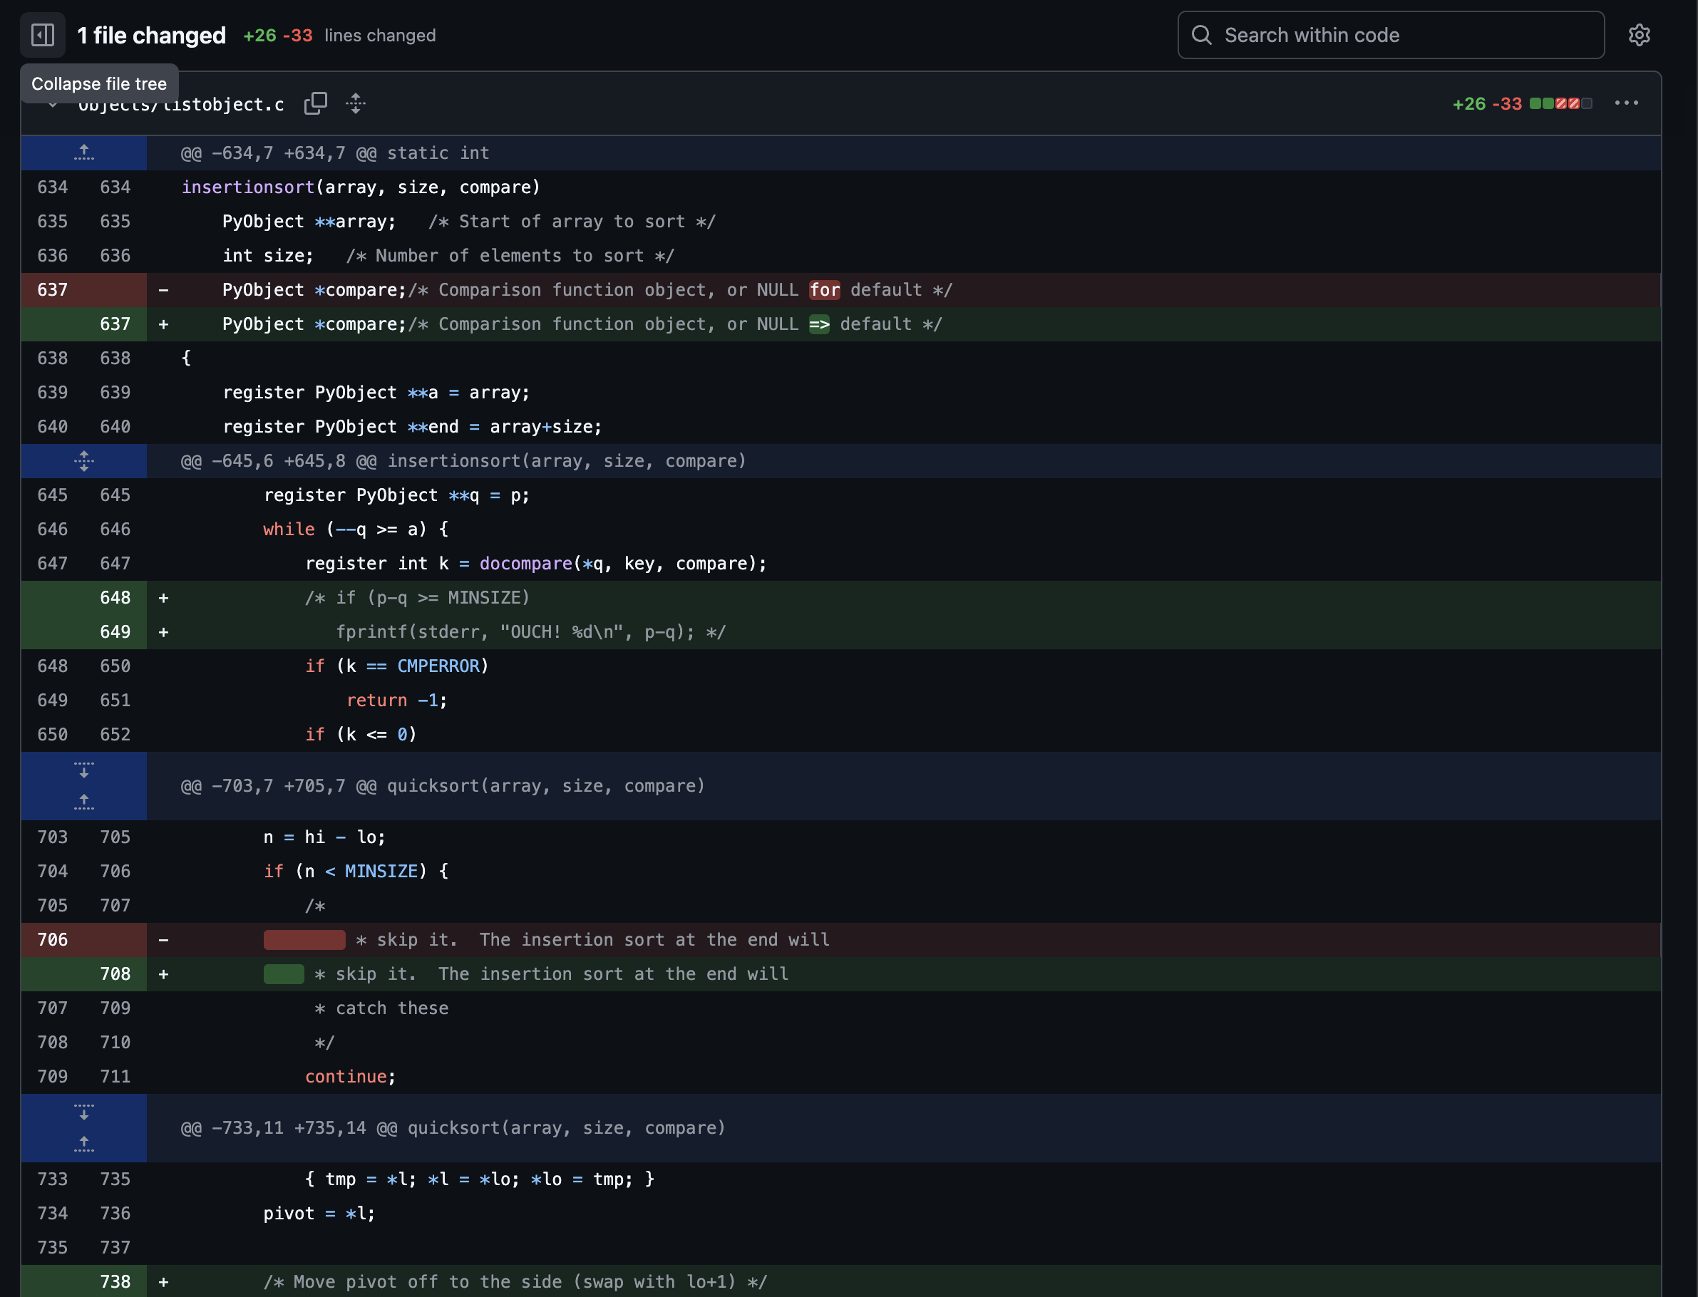Expand lines up above line 634
The image size is (1698, 1297).
[x=84, y=153]
